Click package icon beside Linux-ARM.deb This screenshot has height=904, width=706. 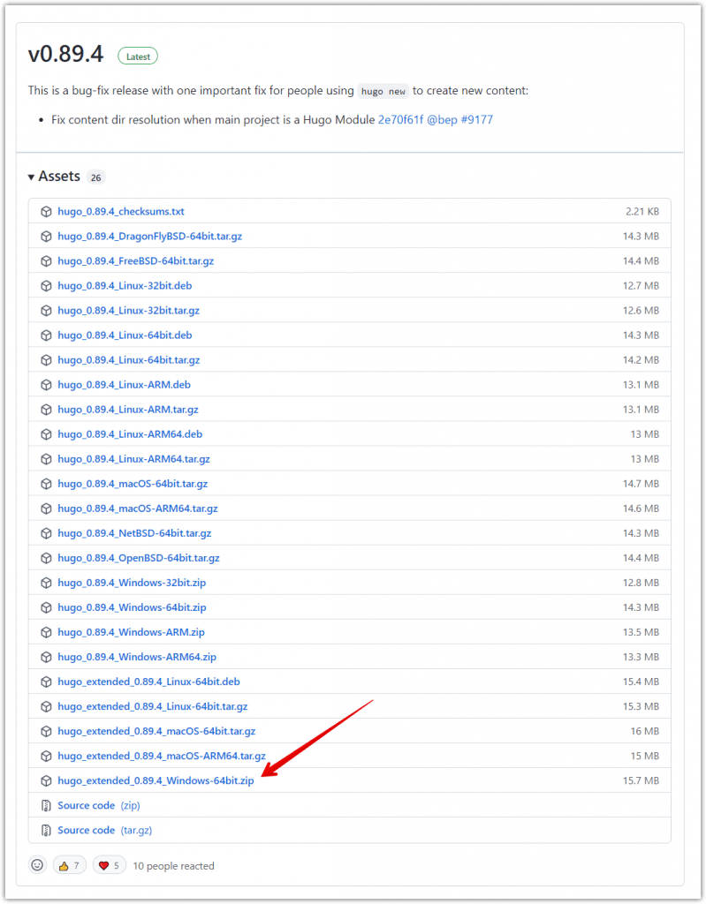[46, 385]
